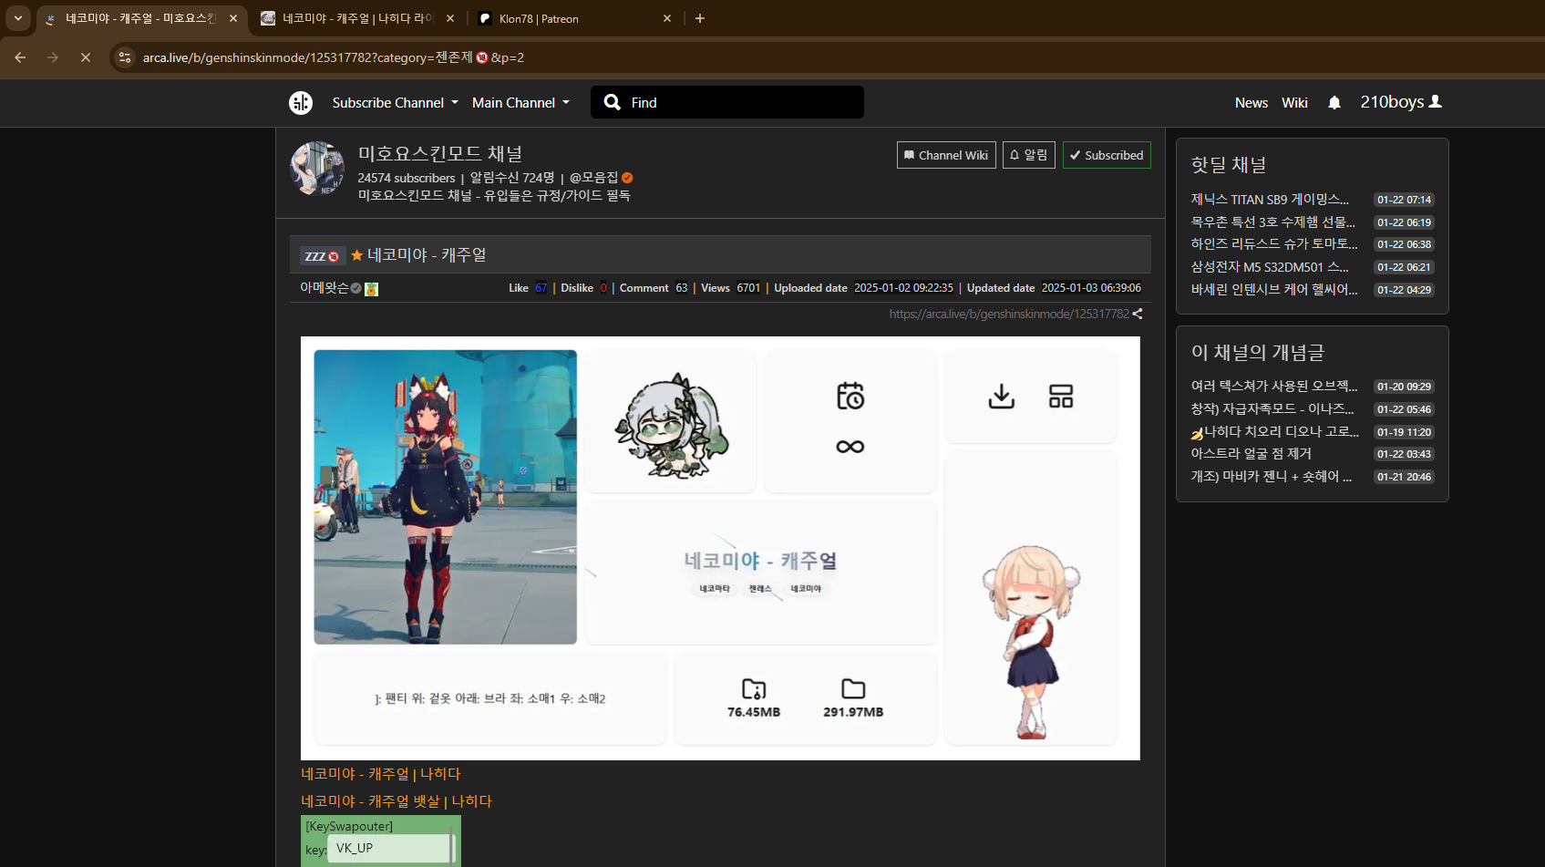
Task: Click the search magnifier icon
Action: pos(613,102)
